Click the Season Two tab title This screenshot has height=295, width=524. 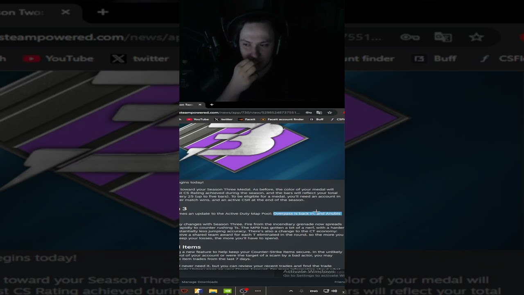tap(186, 104)
